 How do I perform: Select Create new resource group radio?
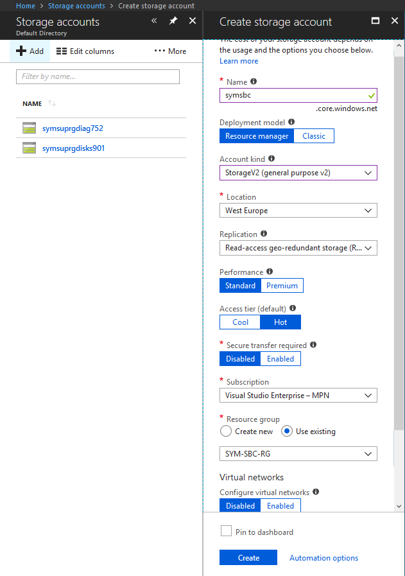[x=226, y=431]
